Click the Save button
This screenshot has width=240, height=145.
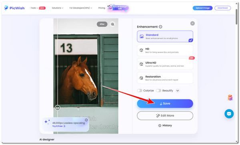pos(165,103)
